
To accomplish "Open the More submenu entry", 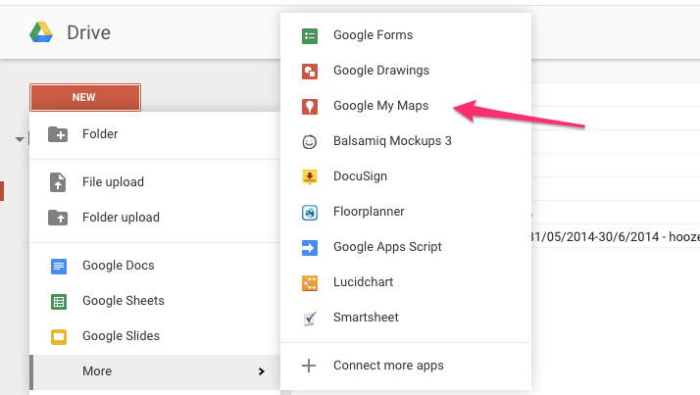I will (155, 371).
